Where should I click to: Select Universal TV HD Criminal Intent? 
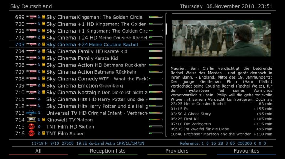87,113
